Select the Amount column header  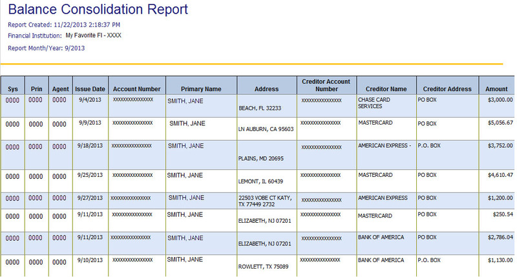tap(496, 89)
